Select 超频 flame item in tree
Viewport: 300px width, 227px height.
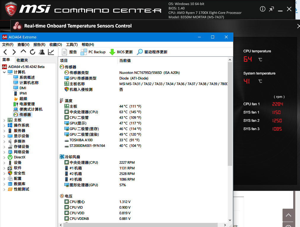[20, 99]
